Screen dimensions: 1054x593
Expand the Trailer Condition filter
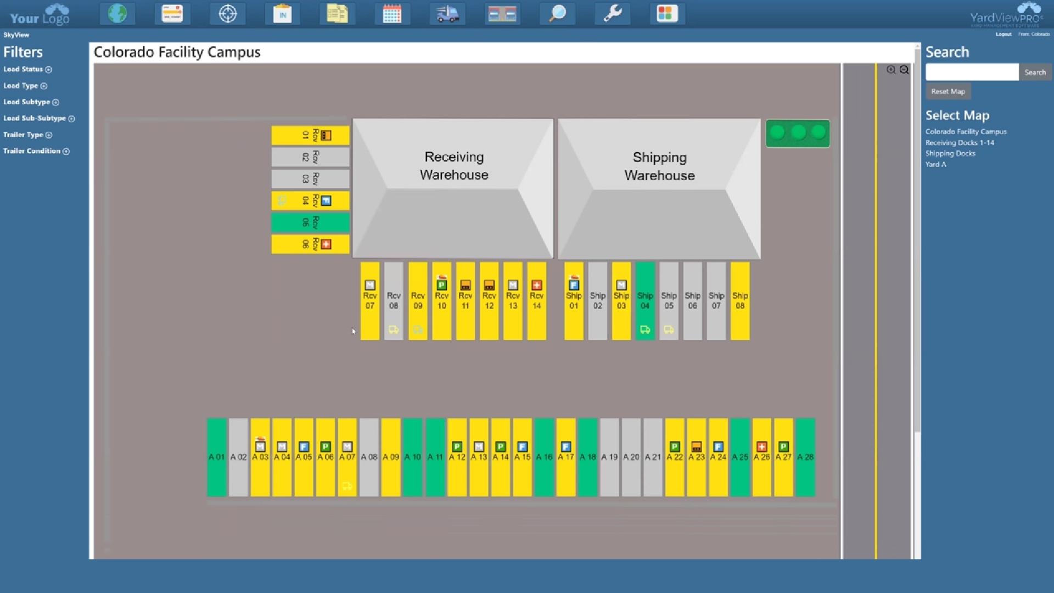click(66, 151)
